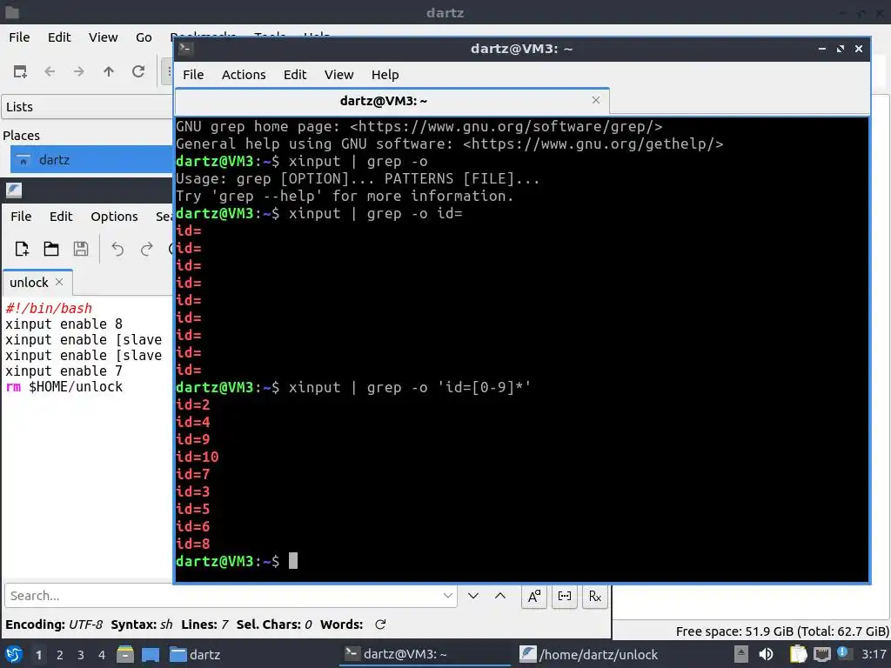Click the 3:17 clock on the taskbar
The image size is (891, 668).
coord(874,654)
